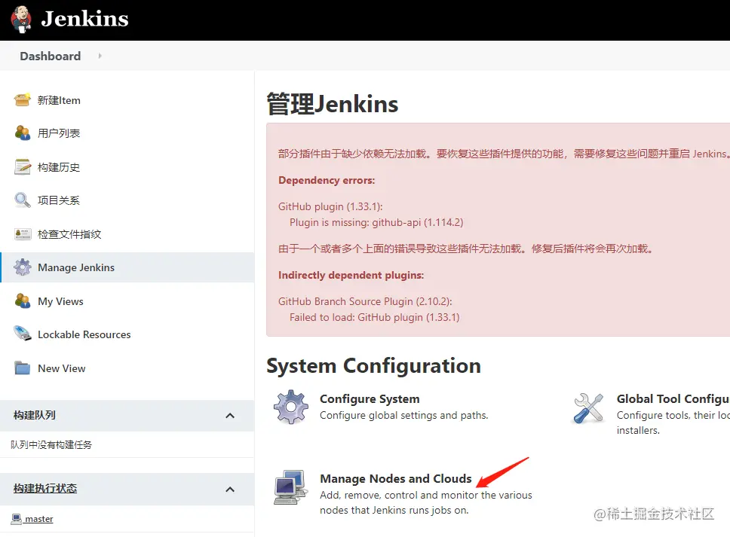Open Manage Nodes and Clouds
Viewport: 730px width, 537px height.
(396, 478)
